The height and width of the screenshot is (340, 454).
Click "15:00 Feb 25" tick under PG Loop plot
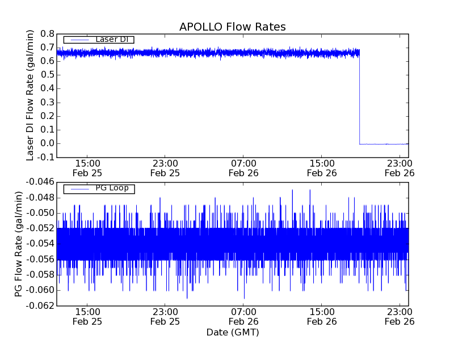coord(87,317)
